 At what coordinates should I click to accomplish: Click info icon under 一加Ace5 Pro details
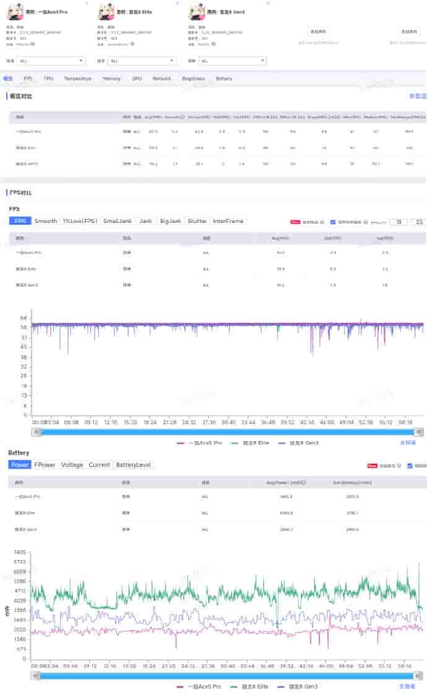[x=32, y=44]
